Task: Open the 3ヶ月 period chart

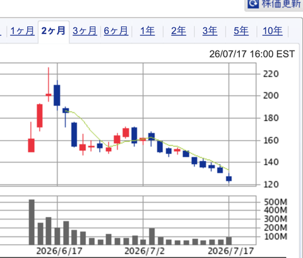Action: (x=85, y=31)
